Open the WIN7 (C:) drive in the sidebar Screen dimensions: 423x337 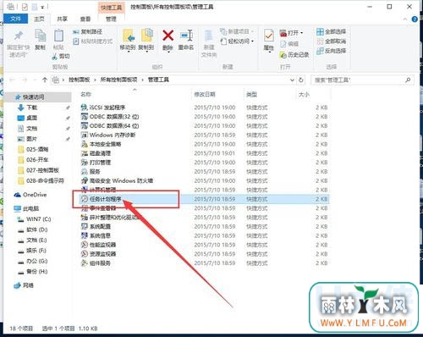[x=34, y=219]
